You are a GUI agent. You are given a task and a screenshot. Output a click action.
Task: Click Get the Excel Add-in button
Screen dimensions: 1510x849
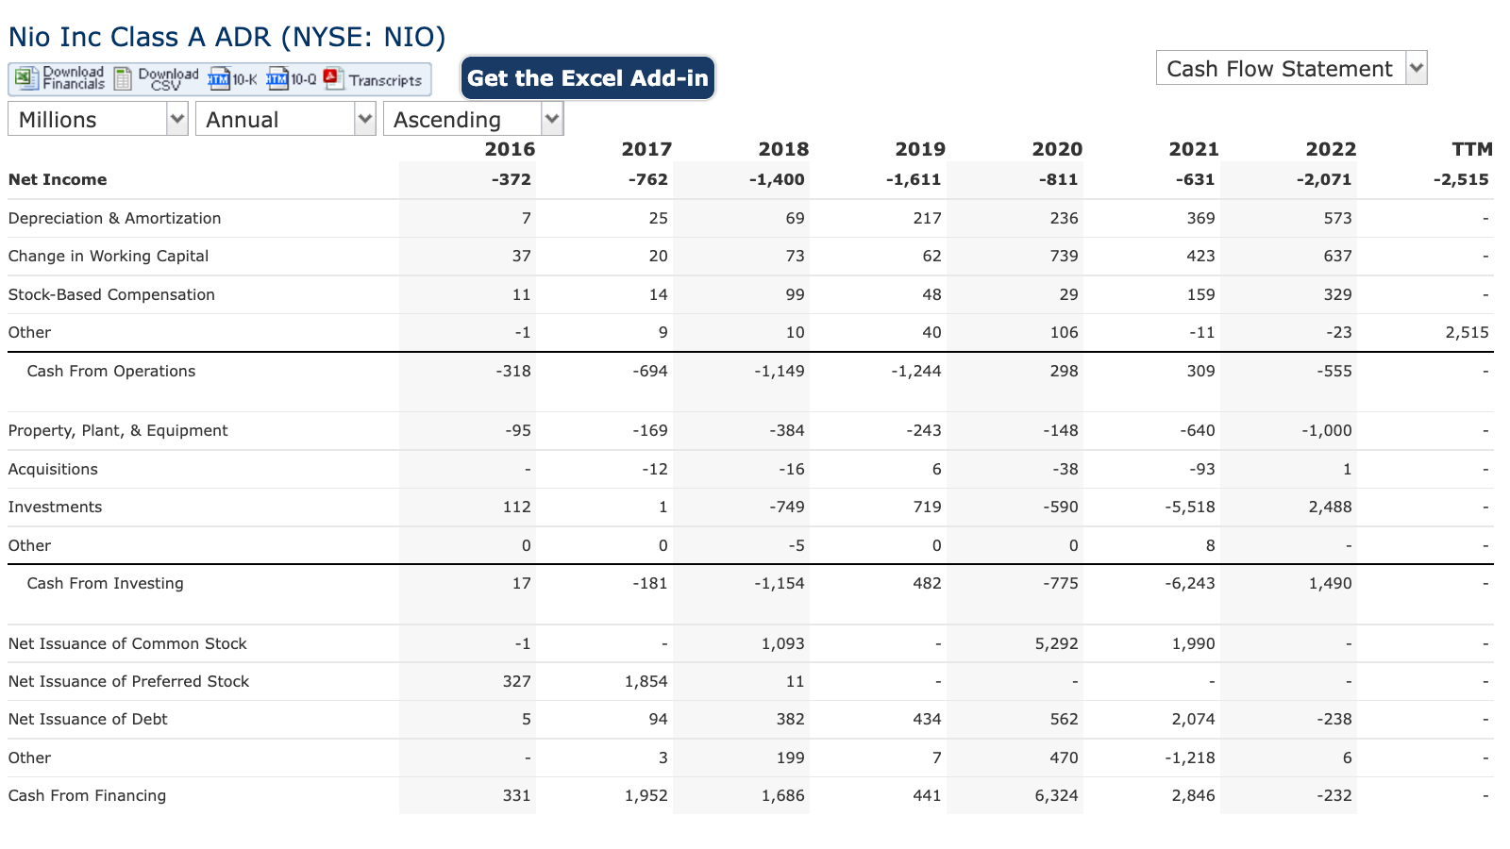[x=588, y=77]
